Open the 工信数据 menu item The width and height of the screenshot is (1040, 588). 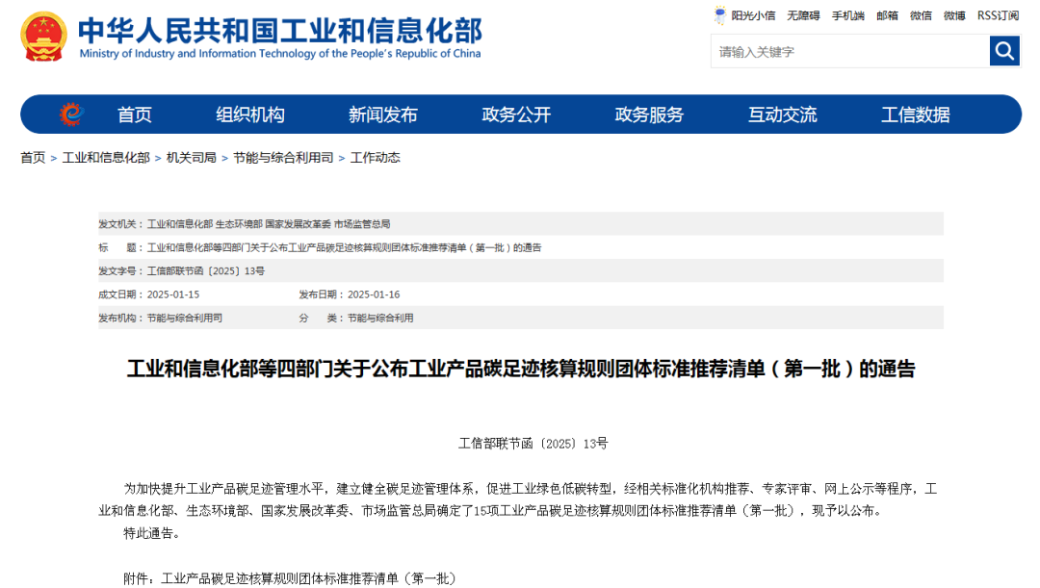(915, 115)
